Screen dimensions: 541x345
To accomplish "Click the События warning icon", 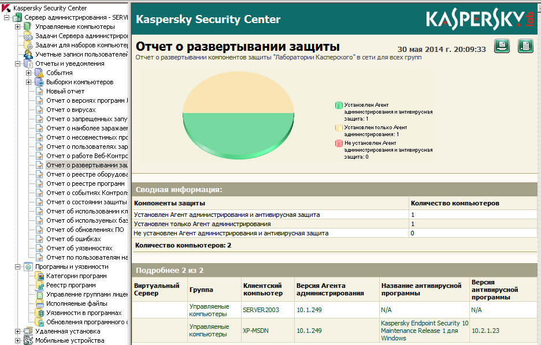I will 39,73.
